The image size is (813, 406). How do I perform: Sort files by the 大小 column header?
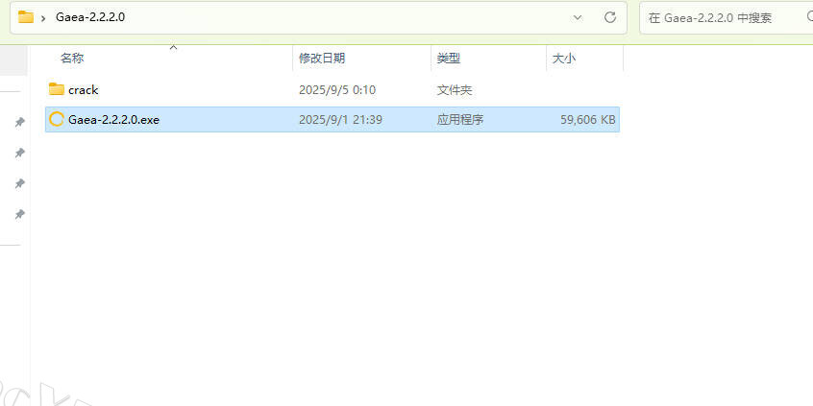pos(563,58)
